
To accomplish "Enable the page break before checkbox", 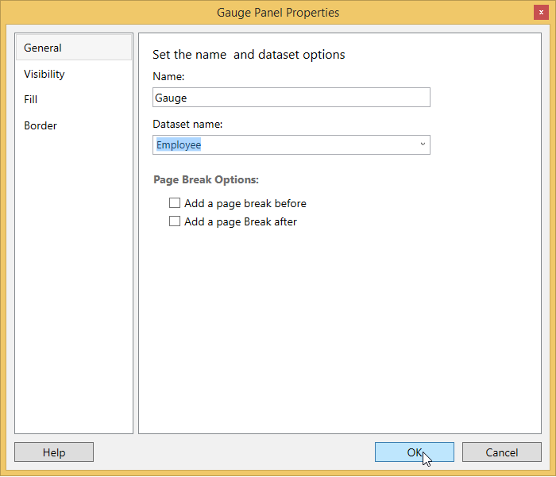I will tap(175, 203).
